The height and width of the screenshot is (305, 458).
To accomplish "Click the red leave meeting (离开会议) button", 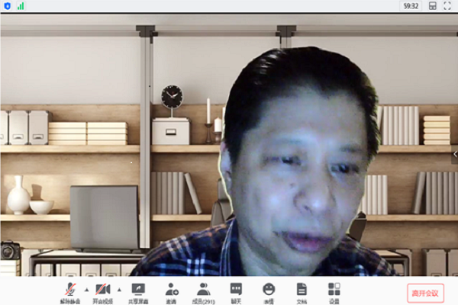I will pos(424,291).
